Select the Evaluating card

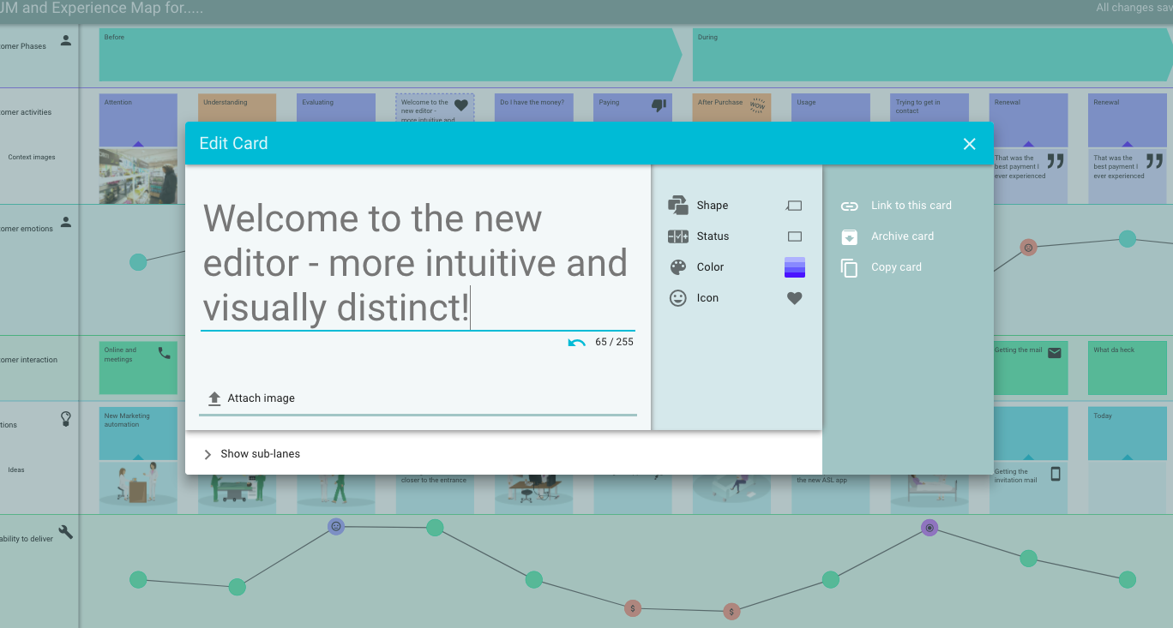(336, 107)
